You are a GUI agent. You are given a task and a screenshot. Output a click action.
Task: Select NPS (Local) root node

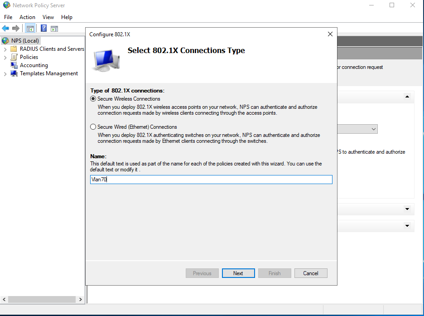point(25,41)
